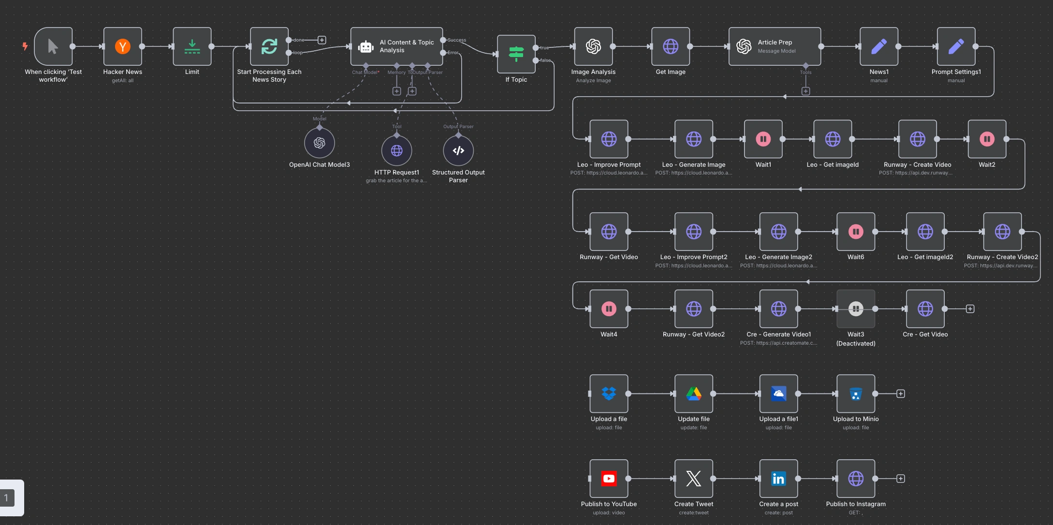This screenshot has width=1053, height=525.
Task: Click the Output Parser connector on the AI agent
Action: point(427,65)
